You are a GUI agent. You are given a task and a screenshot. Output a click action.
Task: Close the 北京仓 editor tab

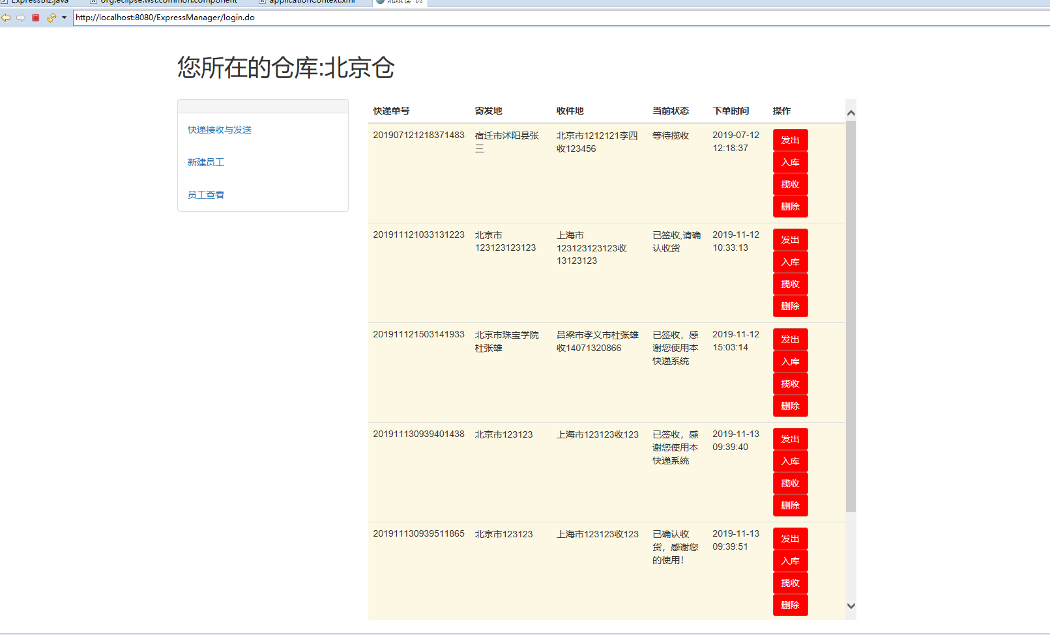[x=419, y=2]
